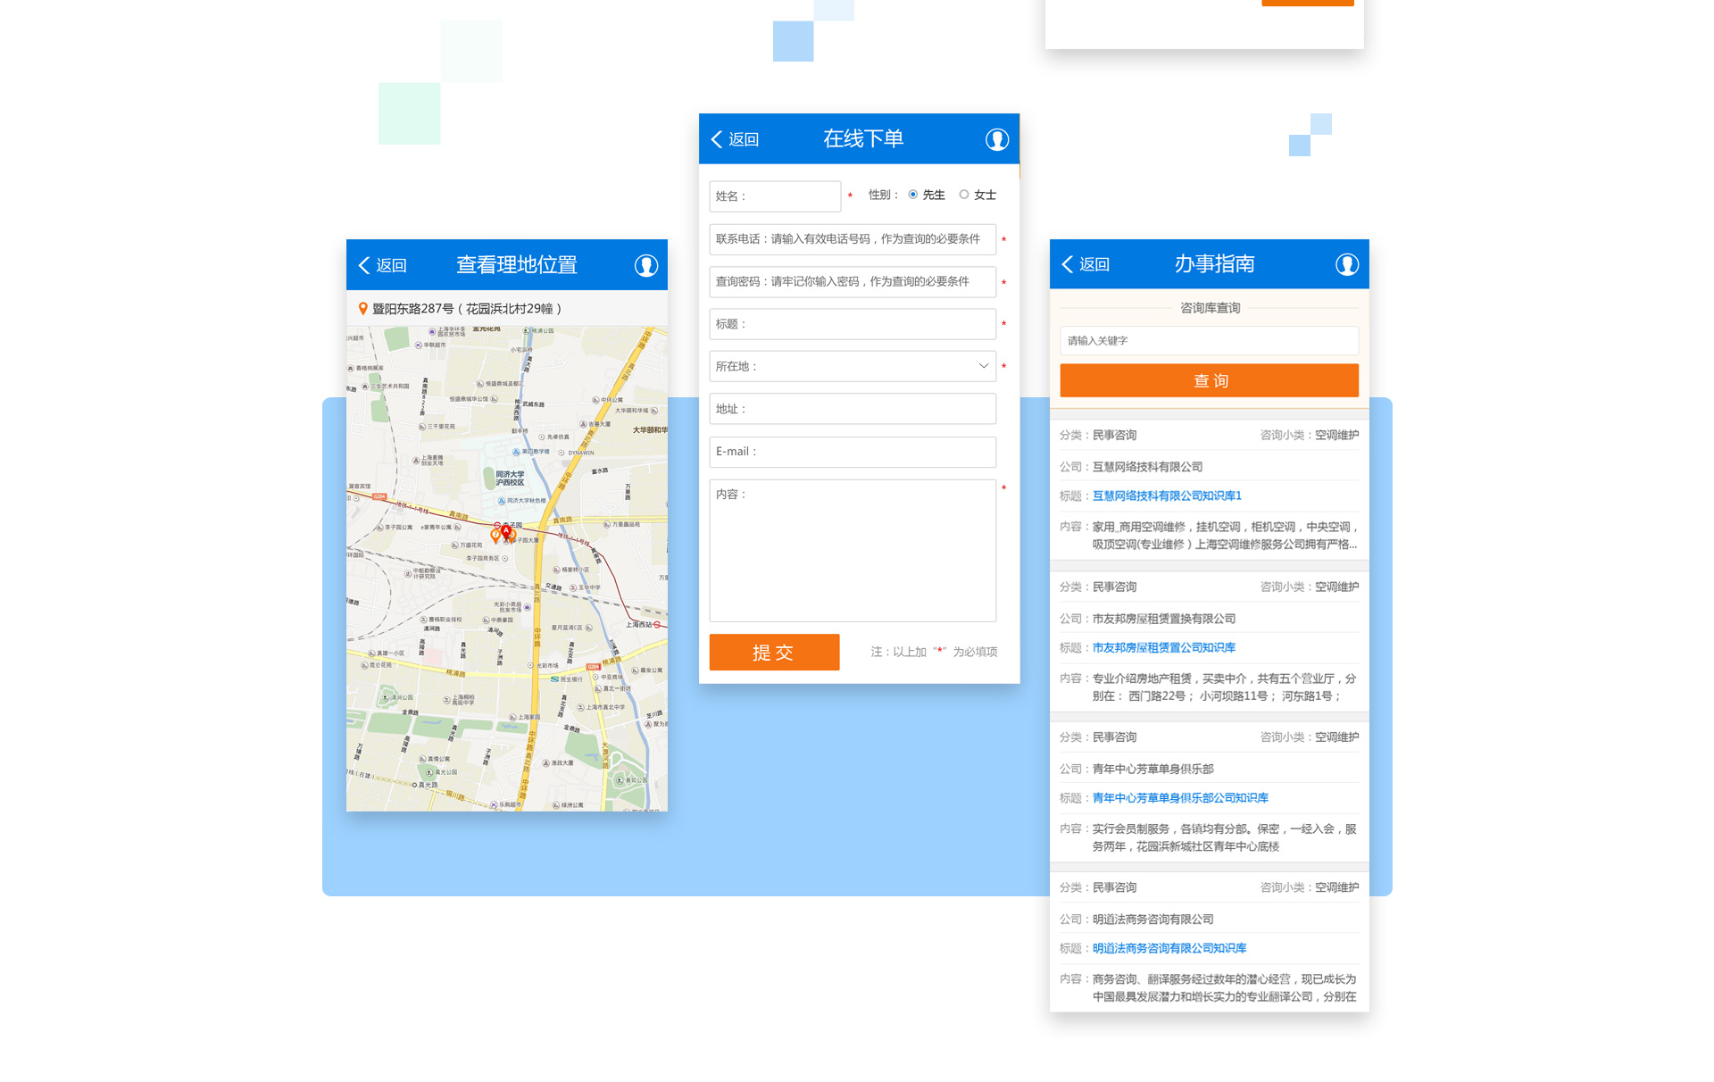Click the orange location pin beside the address

[x=362, y=309]
